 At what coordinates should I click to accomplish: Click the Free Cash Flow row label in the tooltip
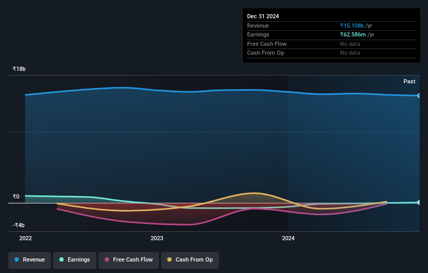pyautogui.click(x=267, y=44)
